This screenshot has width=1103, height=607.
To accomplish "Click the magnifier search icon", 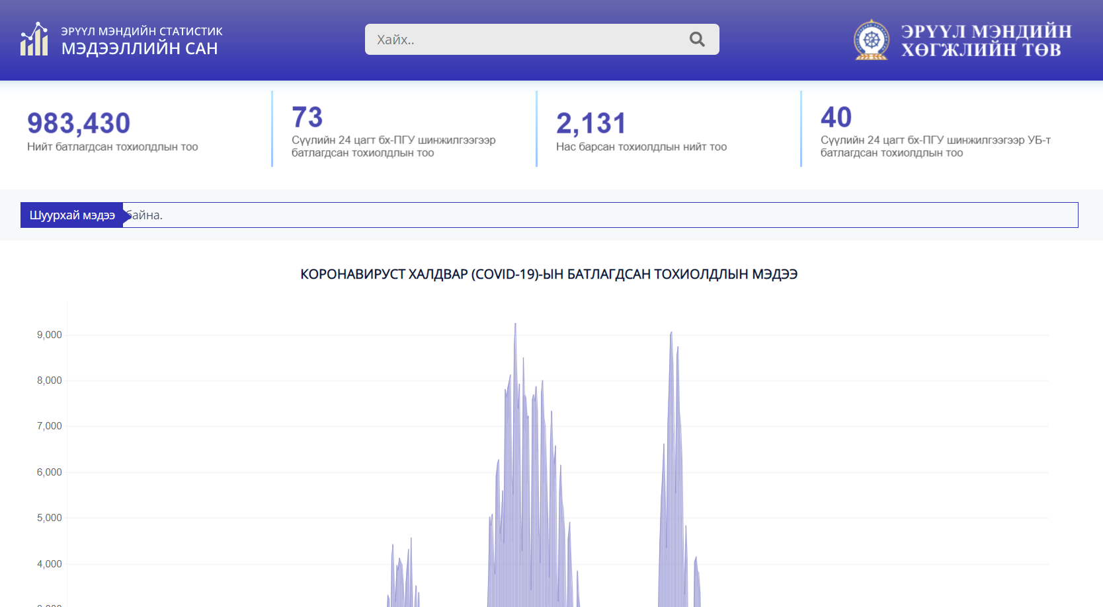I will point(697,40).
